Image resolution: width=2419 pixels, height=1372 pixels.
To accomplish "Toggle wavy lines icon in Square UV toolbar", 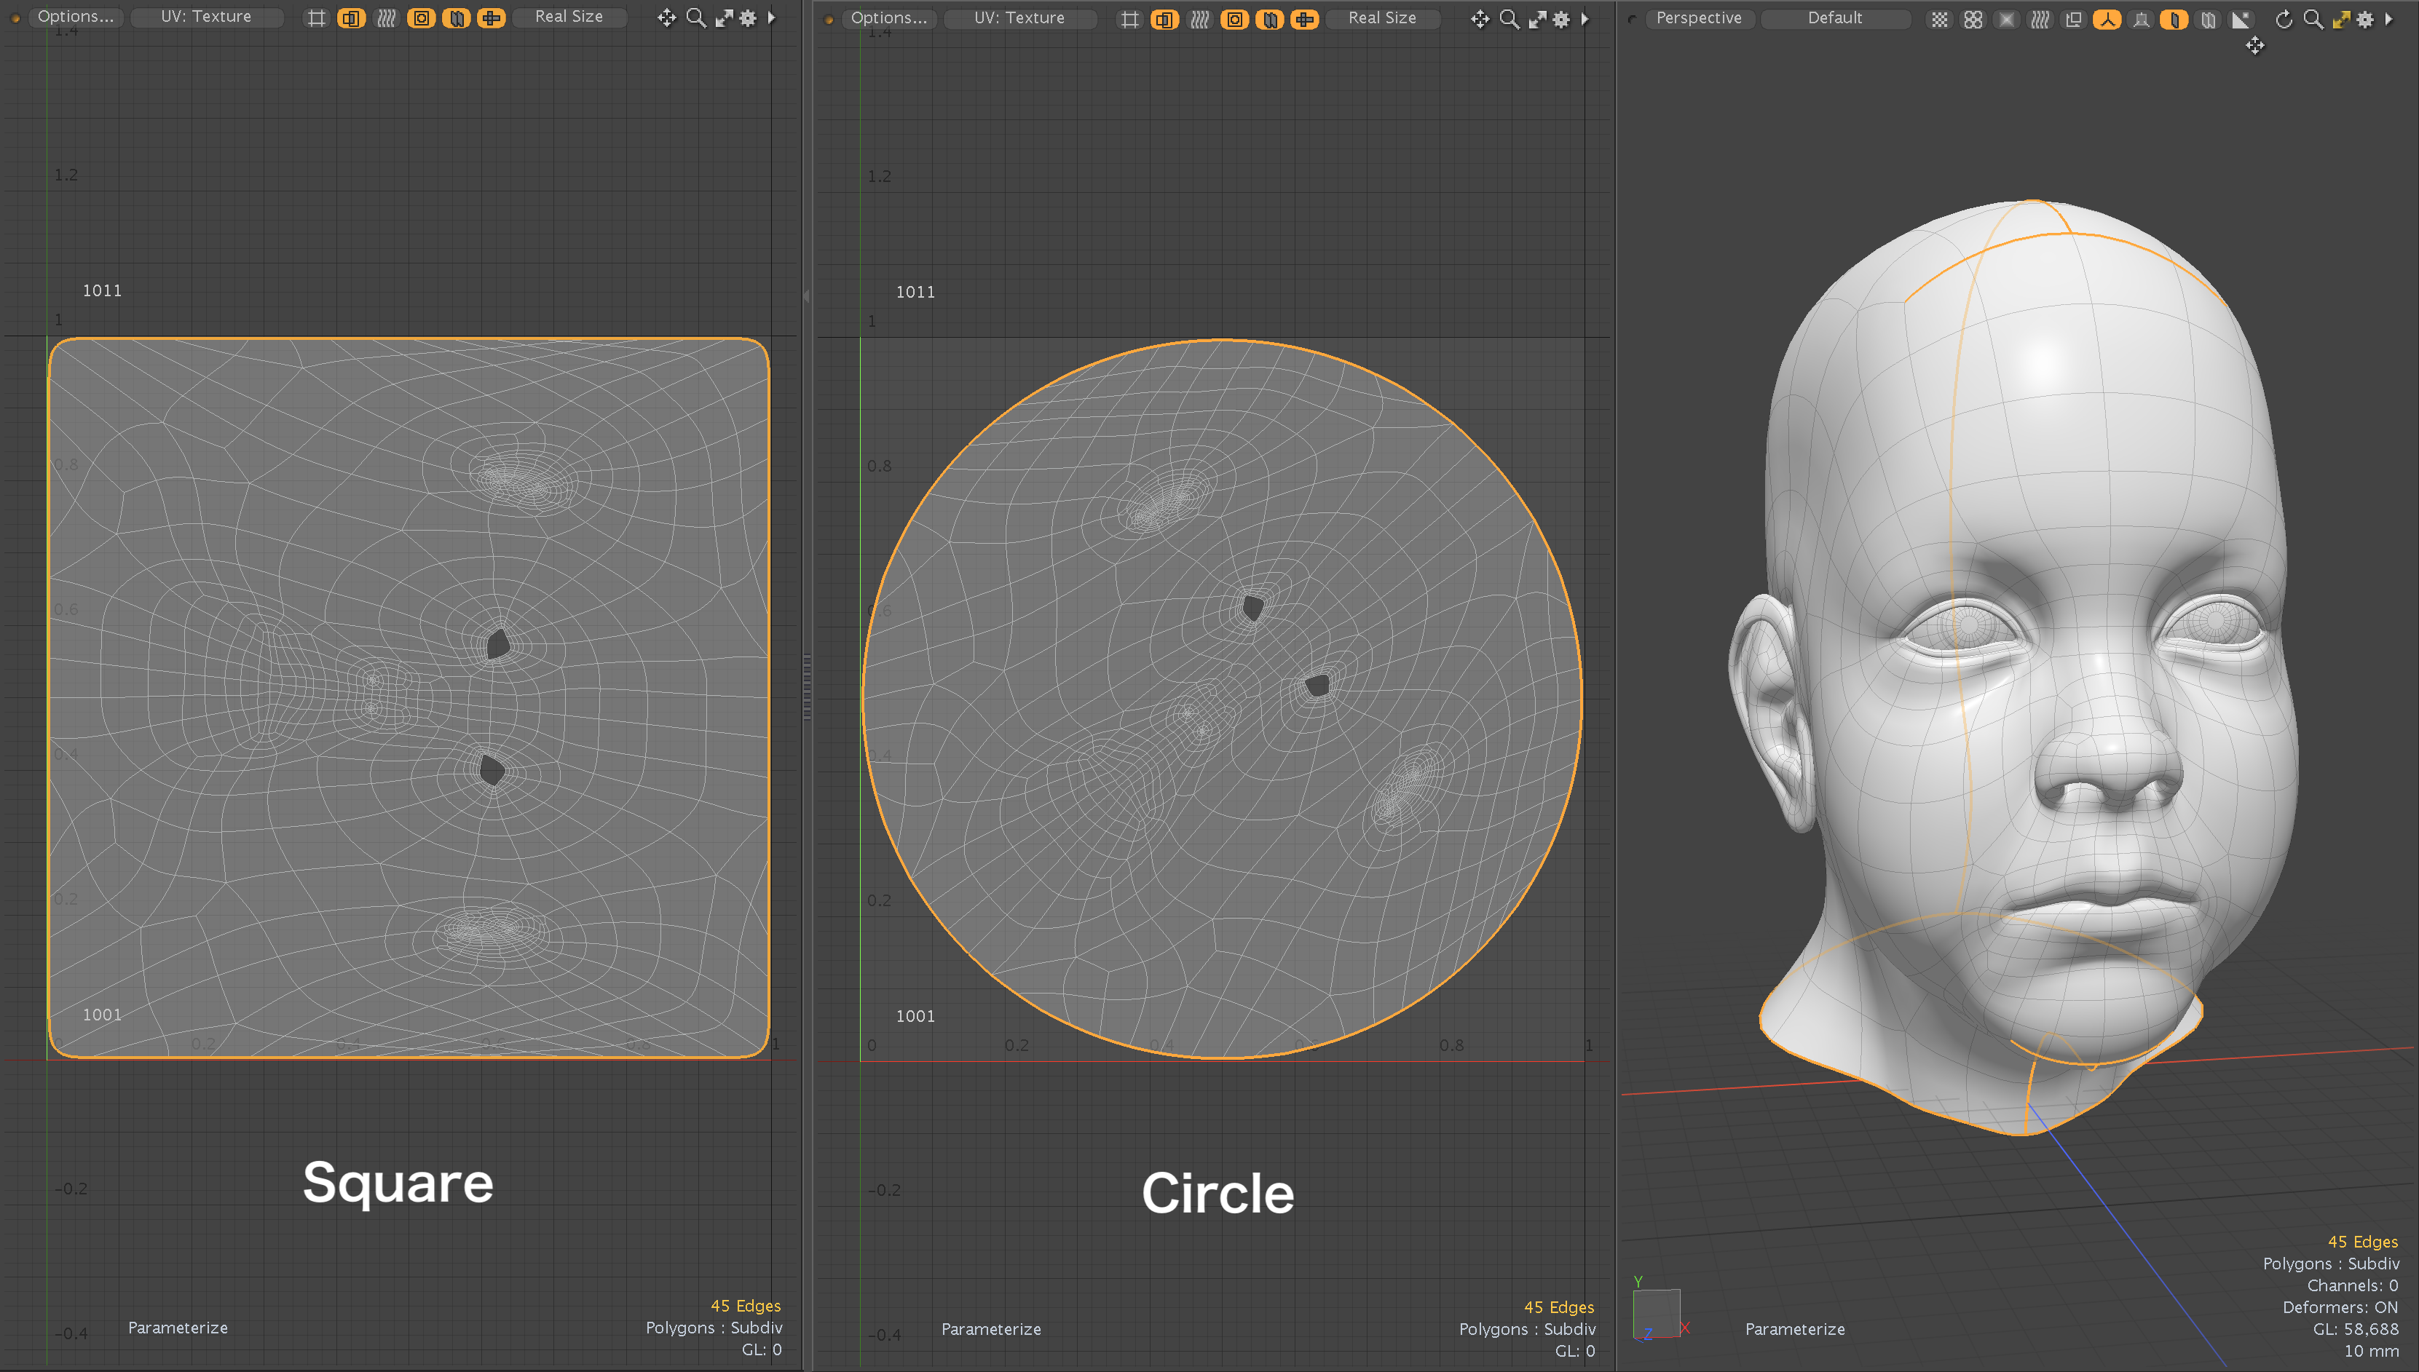I will 387,18.
